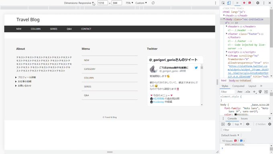Open the _base.scss:20 source link
This screenshot has height=154, width=273.
[260, 105]
